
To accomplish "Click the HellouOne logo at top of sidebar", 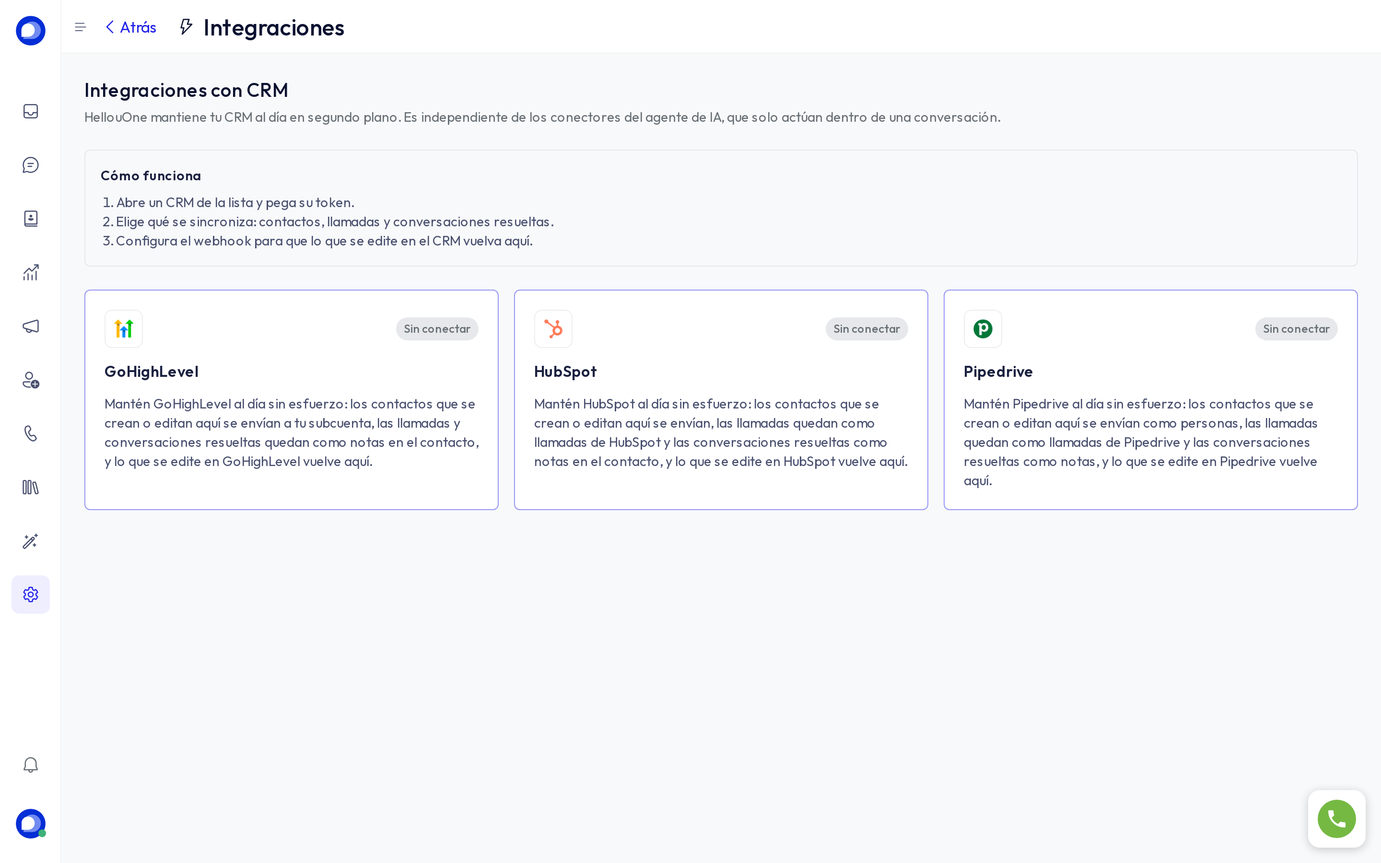I will tap(30, 30).
